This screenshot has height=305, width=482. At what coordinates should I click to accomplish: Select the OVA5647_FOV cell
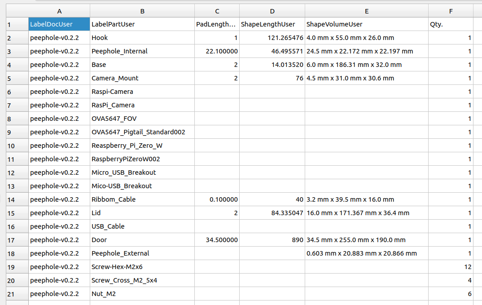pyautogui.click(x=142, y=119)
